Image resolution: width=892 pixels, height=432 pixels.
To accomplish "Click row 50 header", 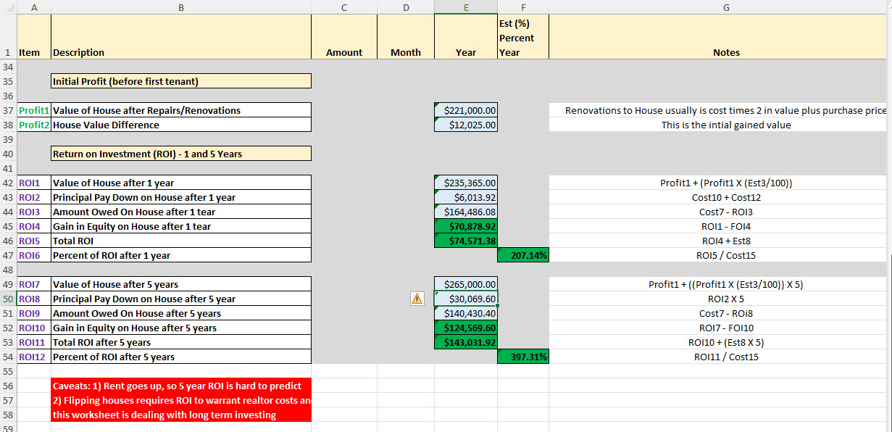I will coord(7,299).
